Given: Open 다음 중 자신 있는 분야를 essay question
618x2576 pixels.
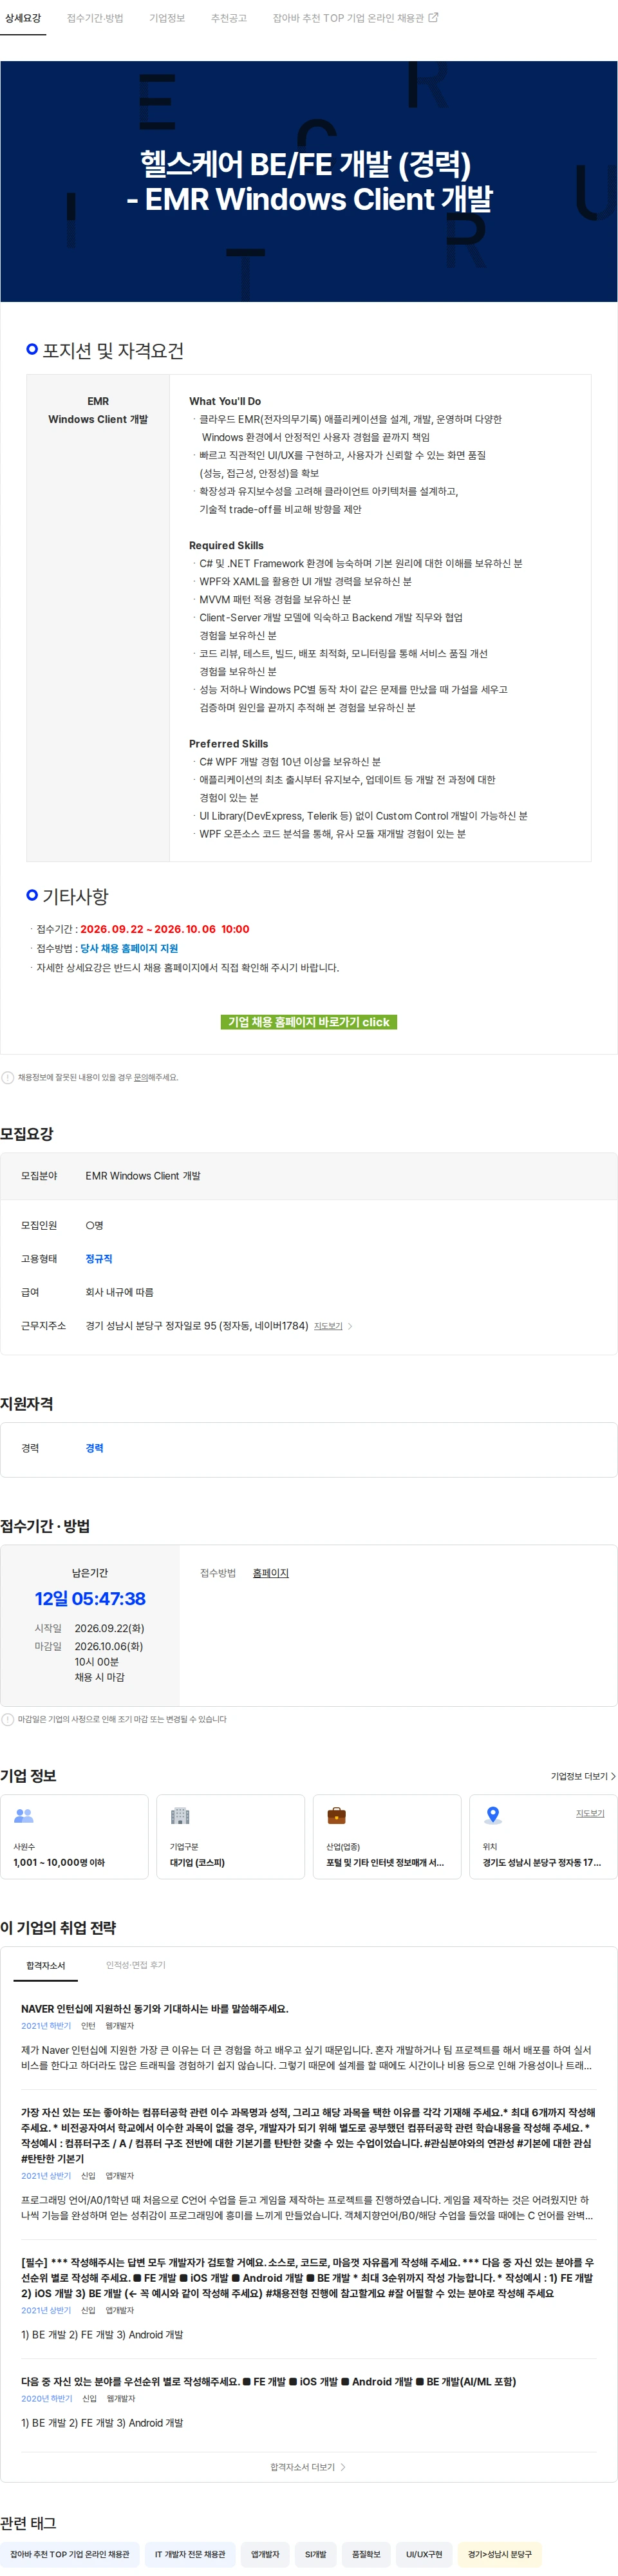Looking at the screenshot, I should (x=269, y=2381).
